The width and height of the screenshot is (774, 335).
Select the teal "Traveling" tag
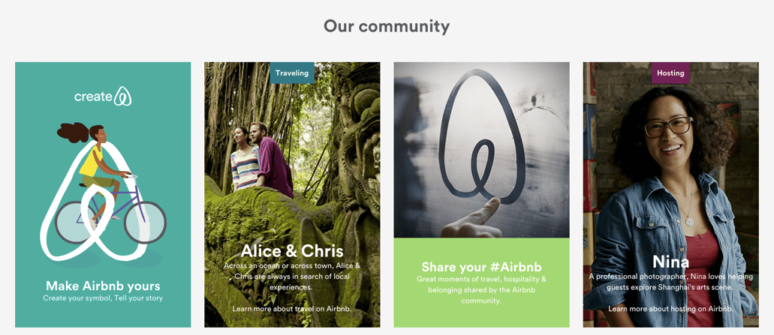coord(292,73)
